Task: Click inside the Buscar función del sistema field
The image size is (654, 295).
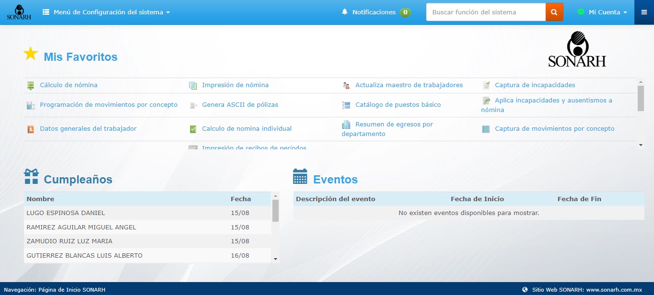Action: (485, 12)
